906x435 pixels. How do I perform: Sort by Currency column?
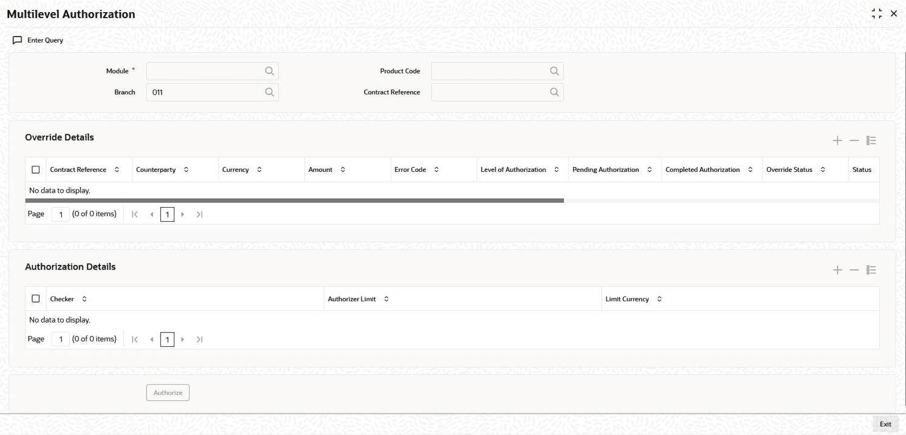tap(259, 170)
